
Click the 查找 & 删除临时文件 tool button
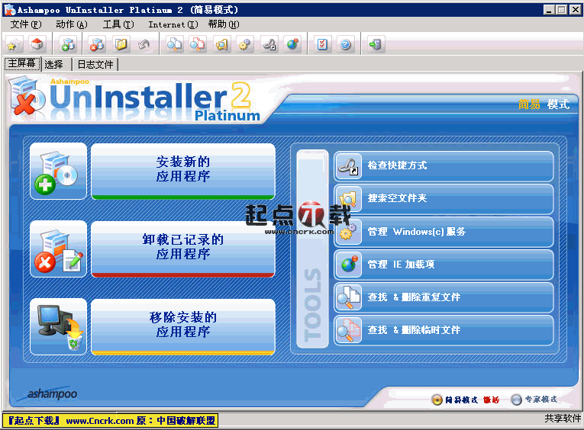444,330
